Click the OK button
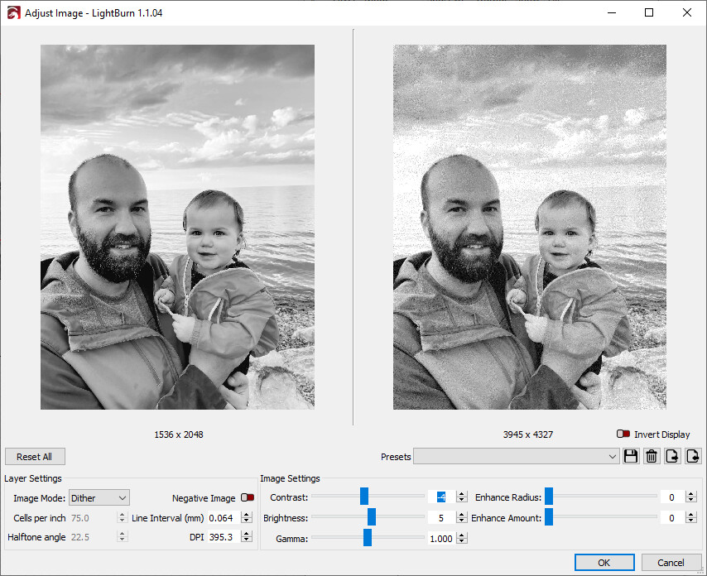Screen dimensions: 707x576 click(604, 563)
